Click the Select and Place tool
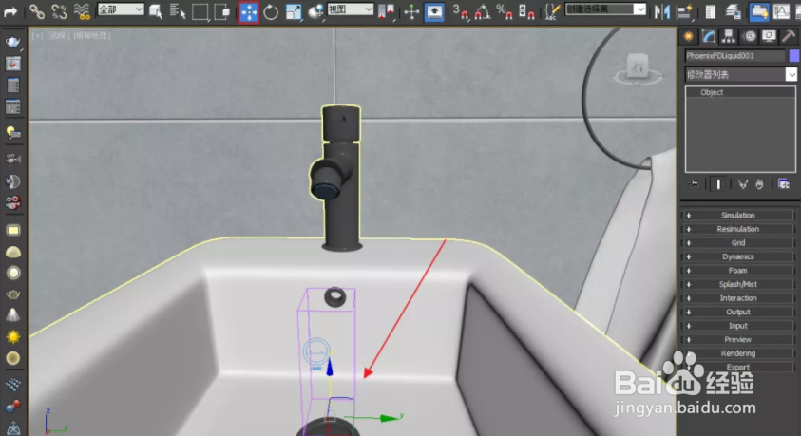Screen dimensions: 801x436 coord(316,11)
